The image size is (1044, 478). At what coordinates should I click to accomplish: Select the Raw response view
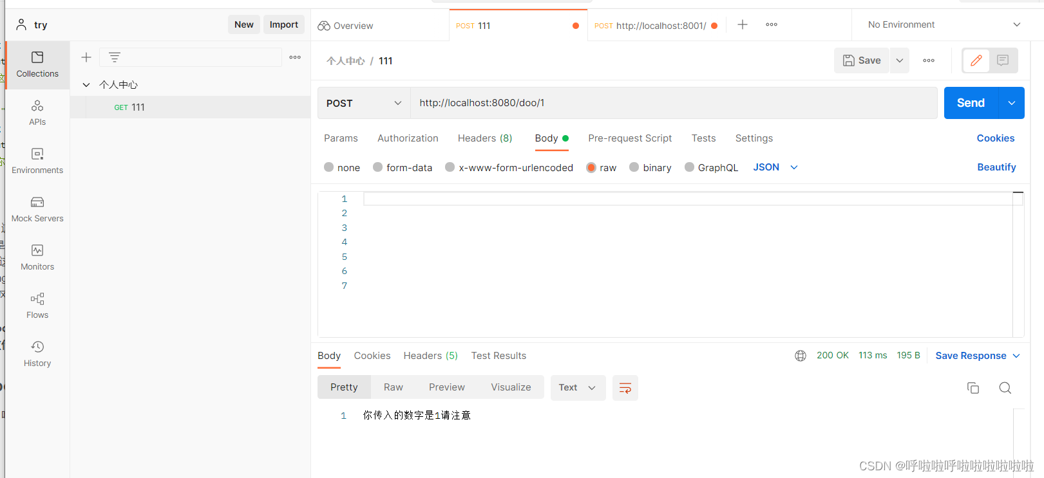pyautogui.click(x=394, y=387)
